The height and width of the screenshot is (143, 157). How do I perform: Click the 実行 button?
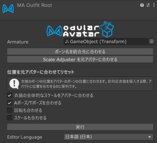tap(80, 127)
